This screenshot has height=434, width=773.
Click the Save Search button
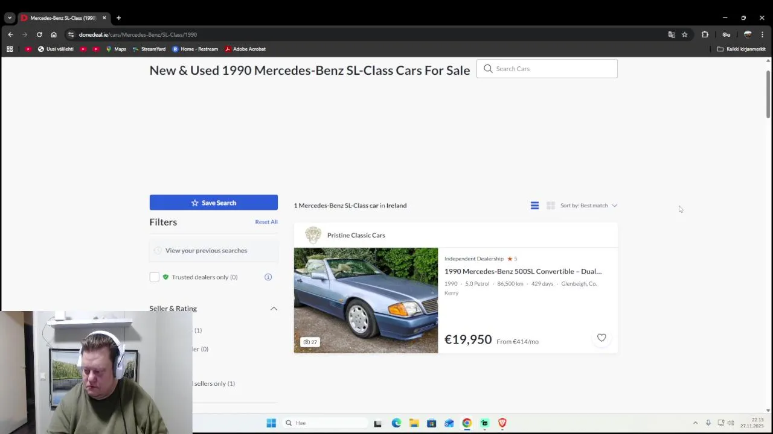click(x=214, y=203)
